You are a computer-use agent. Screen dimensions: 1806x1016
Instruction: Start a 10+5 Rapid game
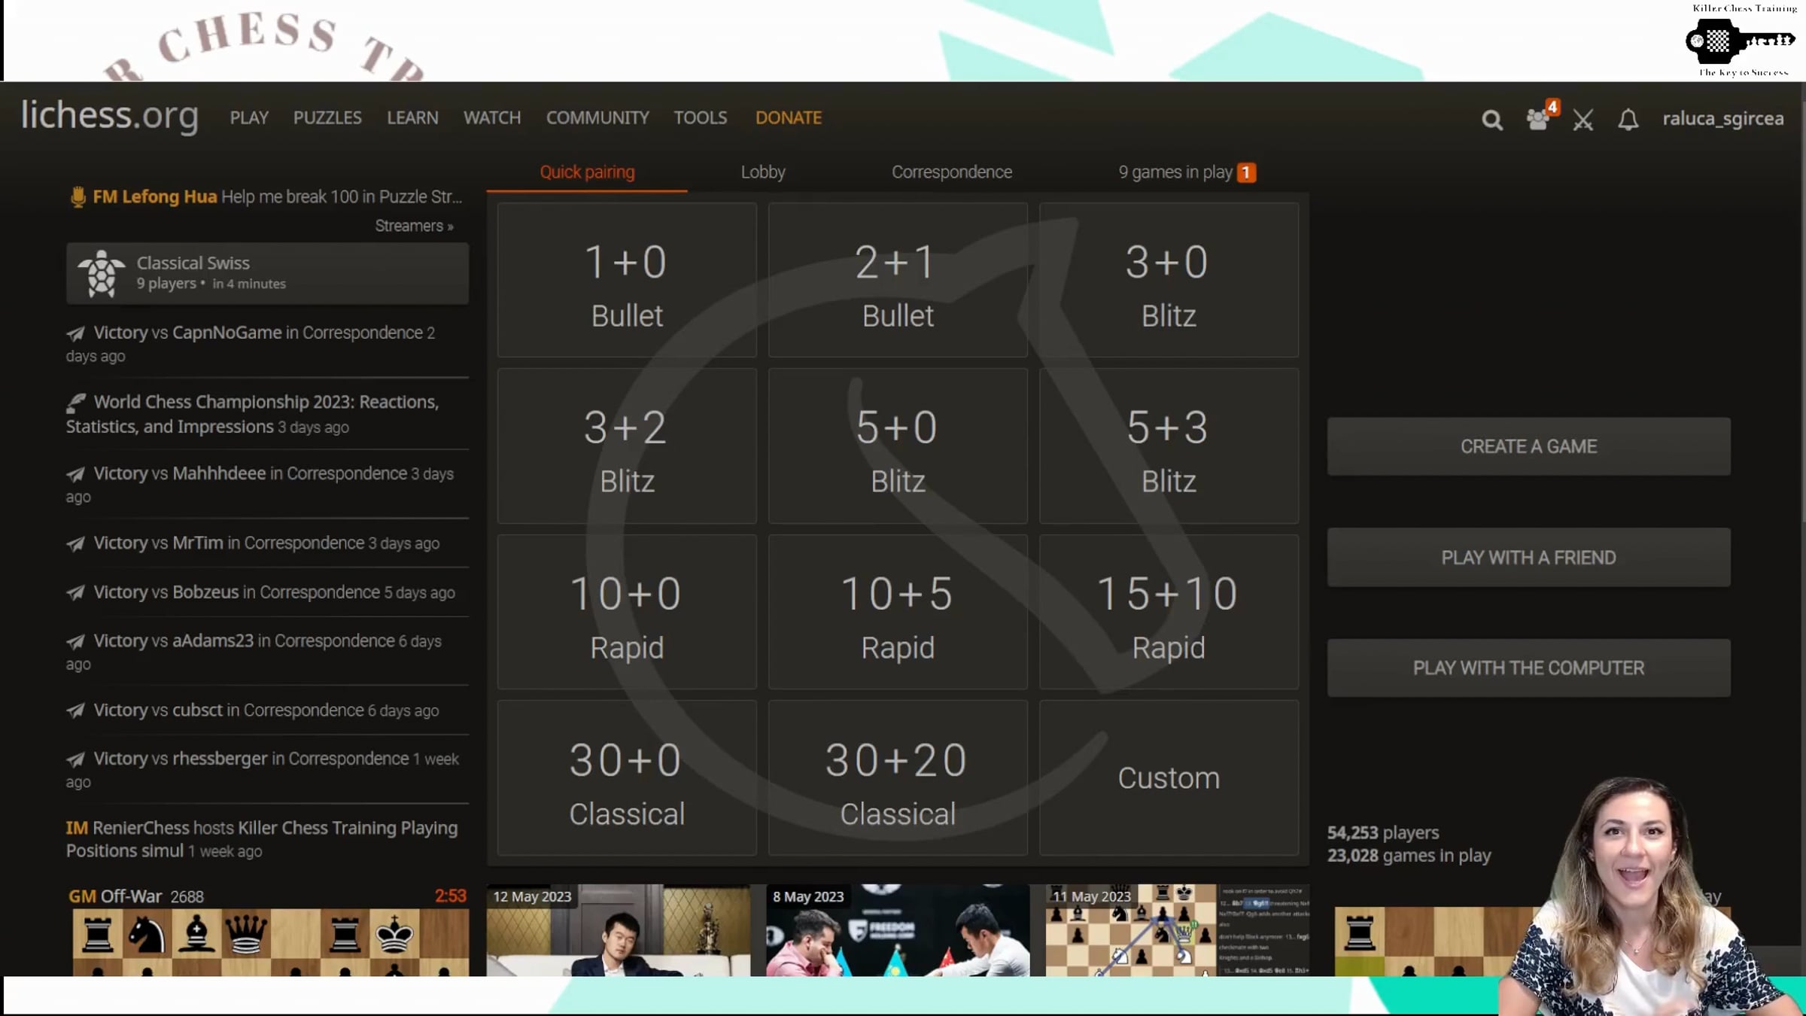coord(898,612)
